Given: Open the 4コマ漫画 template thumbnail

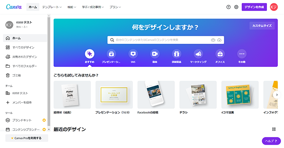Looking at the screenshot, I should 240,95.
